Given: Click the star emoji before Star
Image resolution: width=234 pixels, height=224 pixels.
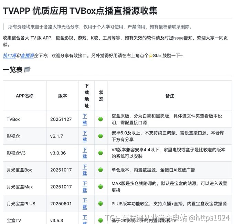Looking at the screenshot, I should [x=151, y=56].
